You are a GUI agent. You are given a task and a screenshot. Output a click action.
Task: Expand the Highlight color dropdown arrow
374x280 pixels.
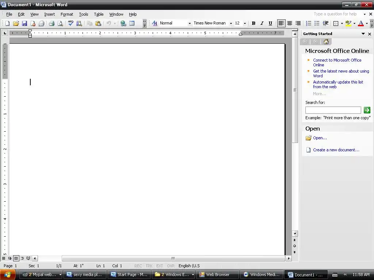pos(354,24)
